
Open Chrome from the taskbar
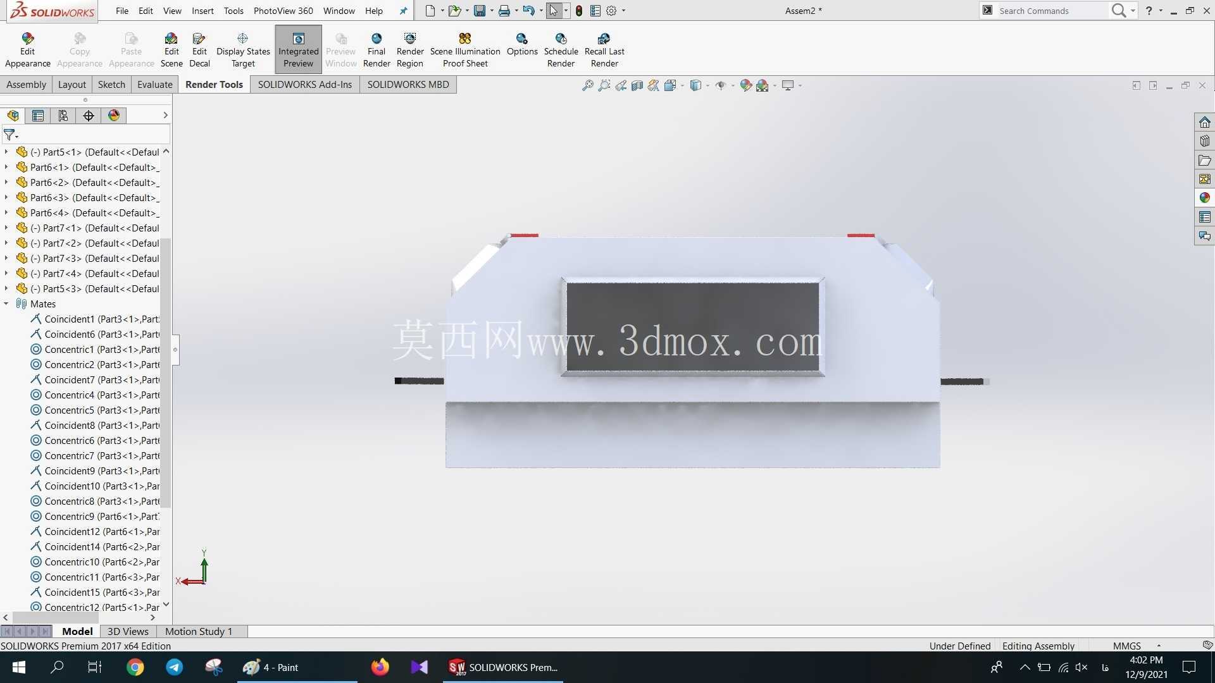point(135,667)
